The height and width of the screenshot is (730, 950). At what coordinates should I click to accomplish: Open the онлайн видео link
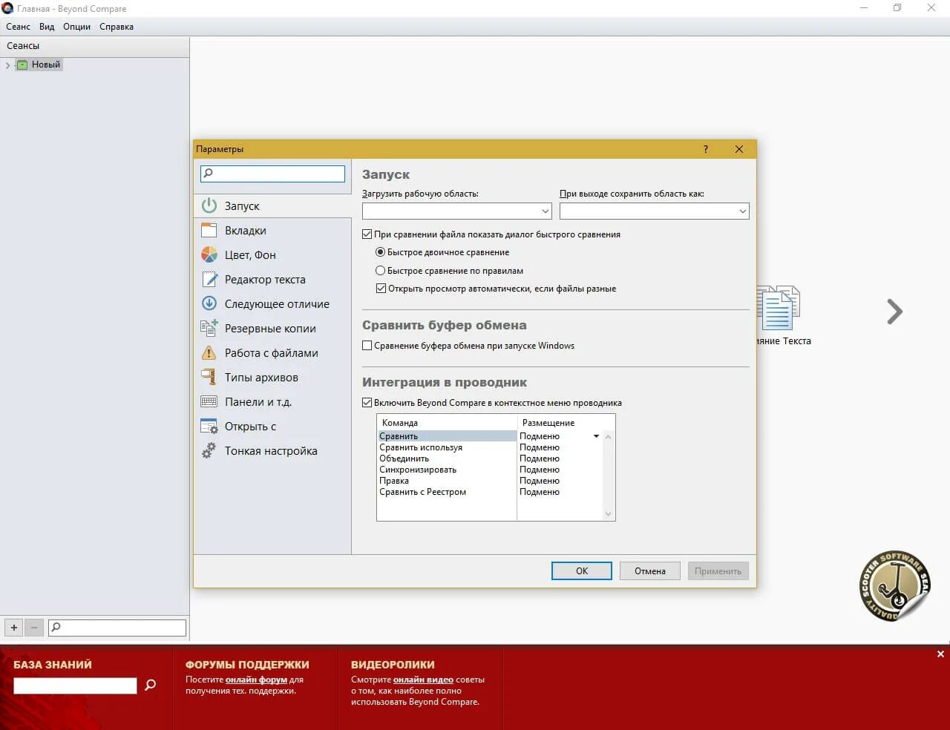click(423, 680)
